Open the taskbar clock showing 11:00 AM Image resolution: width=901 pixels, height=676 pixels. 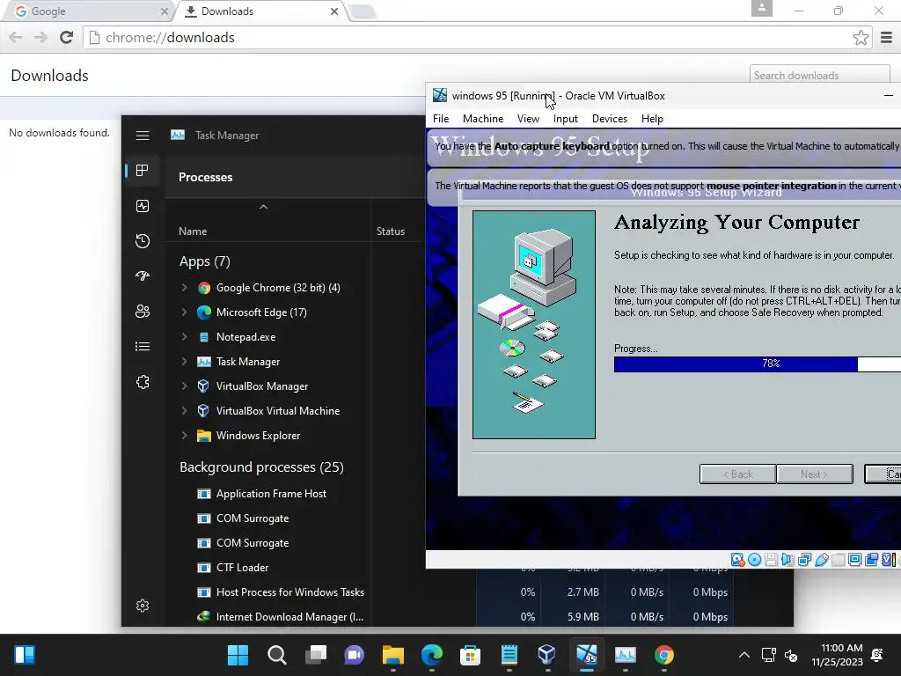click(x=838, y=655)
